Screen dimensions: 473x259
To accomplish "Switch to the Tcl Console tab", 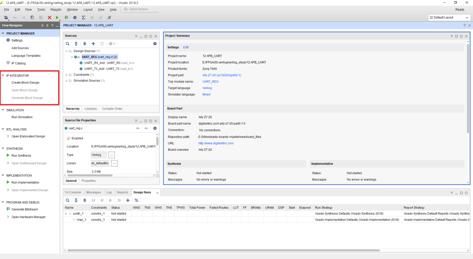I will [x=73, y=192].
